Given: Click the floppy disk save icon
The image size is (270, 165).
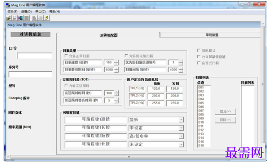Looking at the screenshot, I should pyautogui.click(x=15, y=18).
